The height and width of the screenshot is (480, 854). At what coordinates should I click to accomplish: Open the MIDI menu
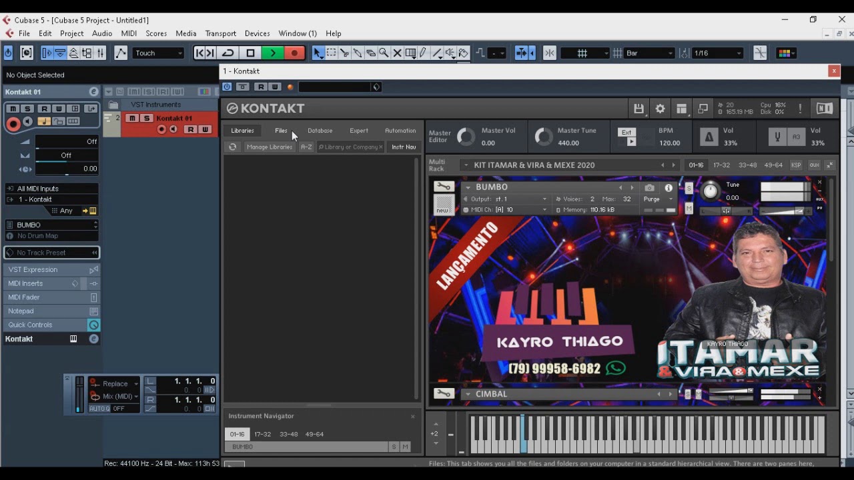(x=129, y=33)
